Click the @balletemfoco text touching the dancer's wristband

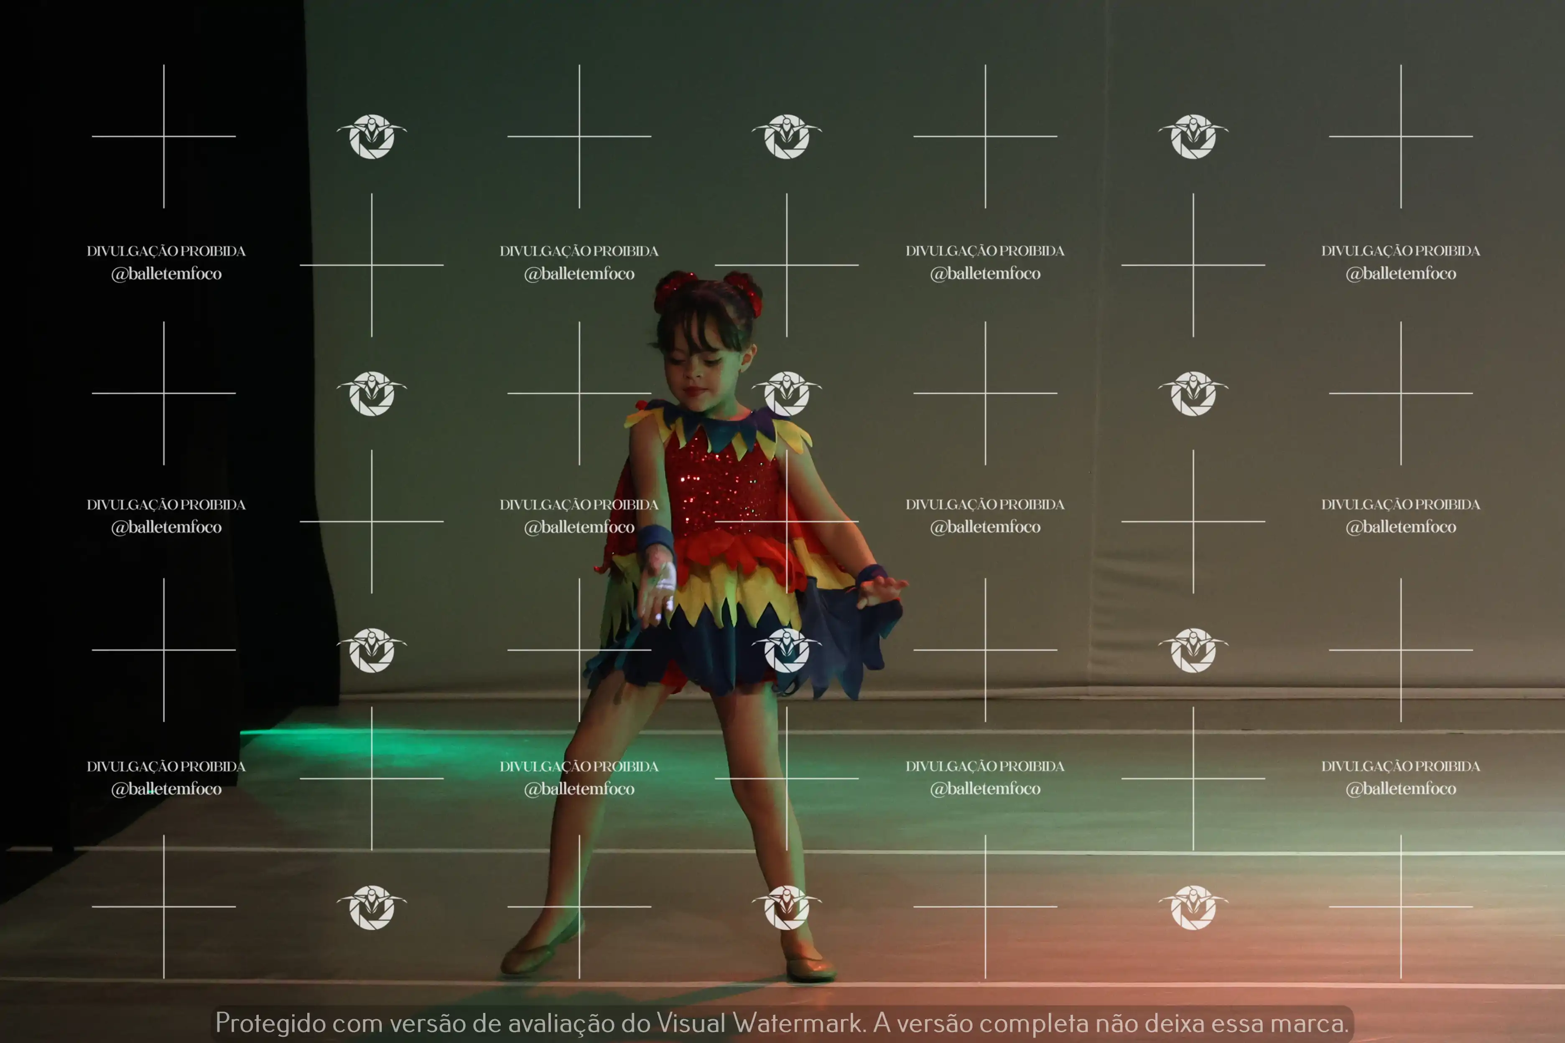coord(579,527)
